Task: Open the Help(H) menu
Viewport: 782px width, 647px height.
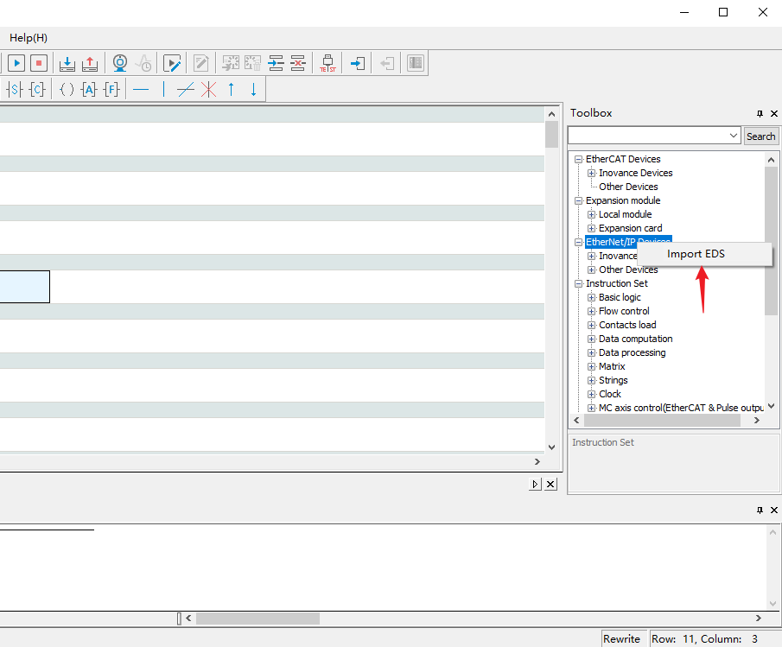Action: (29, 38)
